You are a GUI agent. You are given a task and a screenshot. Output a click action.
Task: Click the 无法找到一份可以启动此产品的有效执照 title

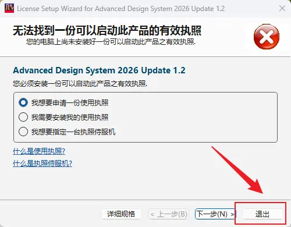coord(107,30)
